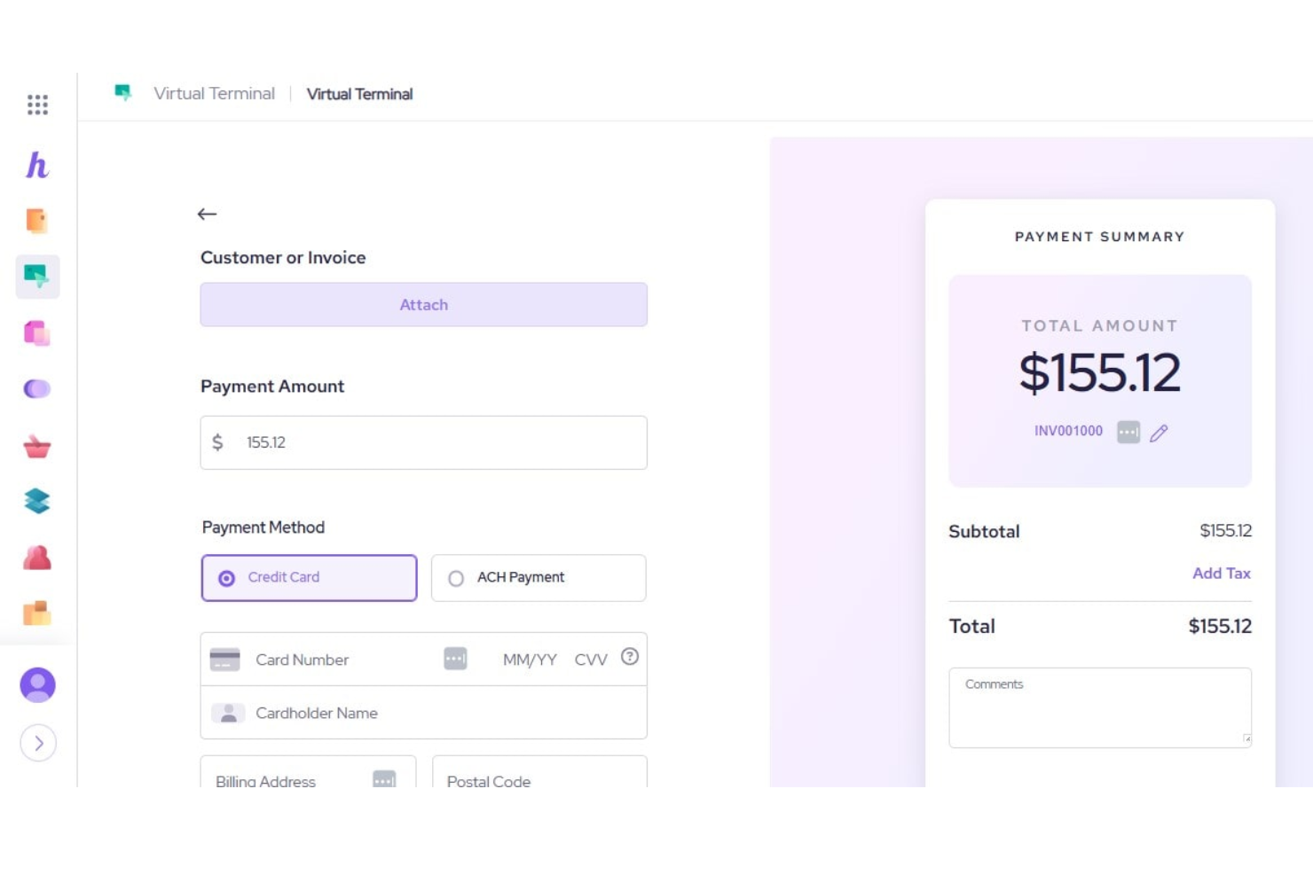Click the back arrow above Customer or Invoice

(x=207, y=214)
